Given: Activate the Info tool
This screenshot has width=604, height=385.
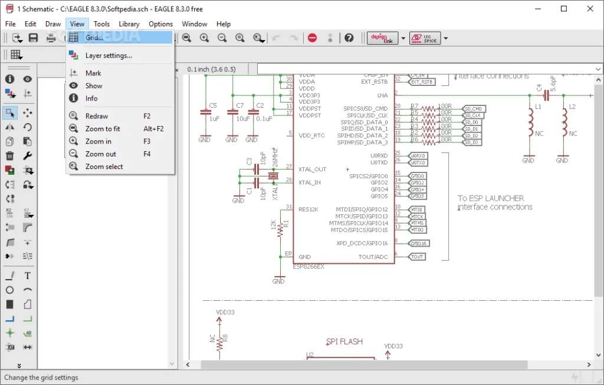Looking at the screenshot, I should tap(10, 79).
